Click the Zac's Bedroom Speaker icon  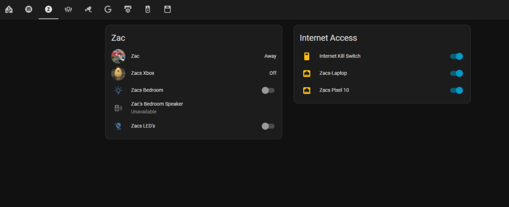(x=118, y=108)
